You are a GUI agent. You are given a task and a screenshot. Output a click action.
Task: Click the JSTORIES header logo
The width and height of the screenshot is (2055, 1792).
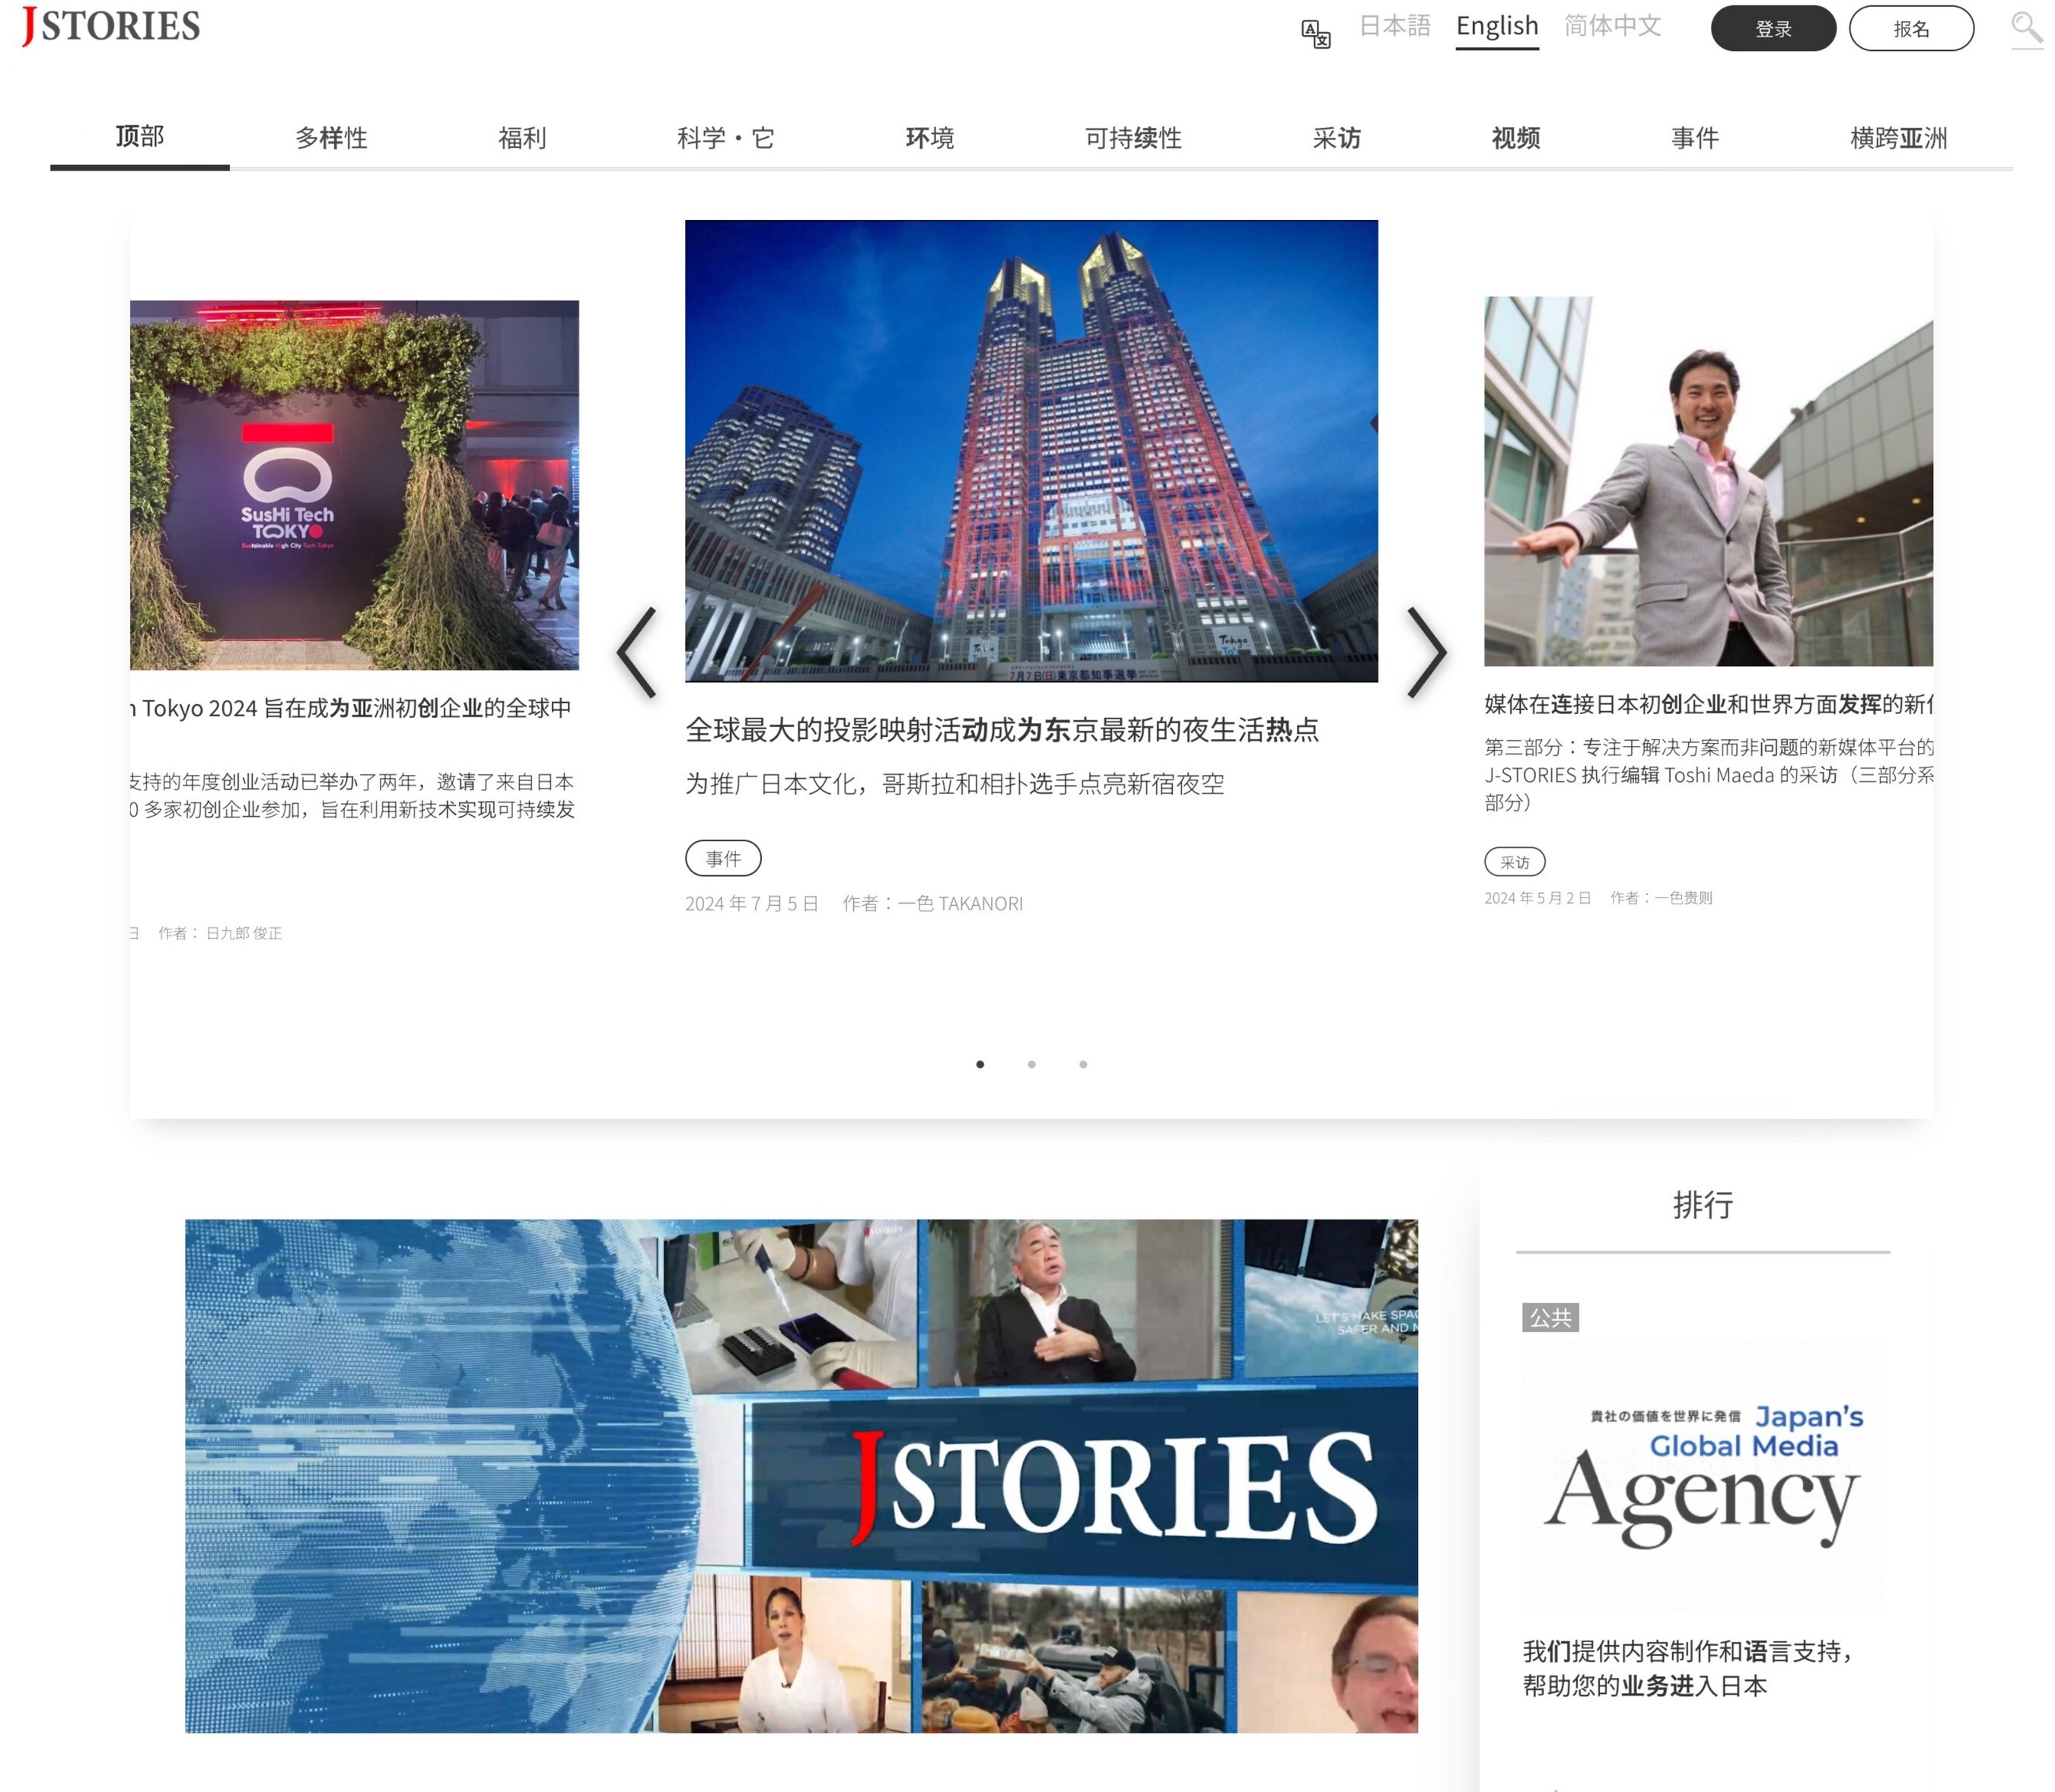click(x=111, y=26)
